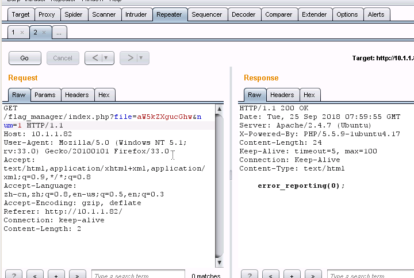Go back to previous request in history
Screen dimensions: 414x278
pos(95,58)
